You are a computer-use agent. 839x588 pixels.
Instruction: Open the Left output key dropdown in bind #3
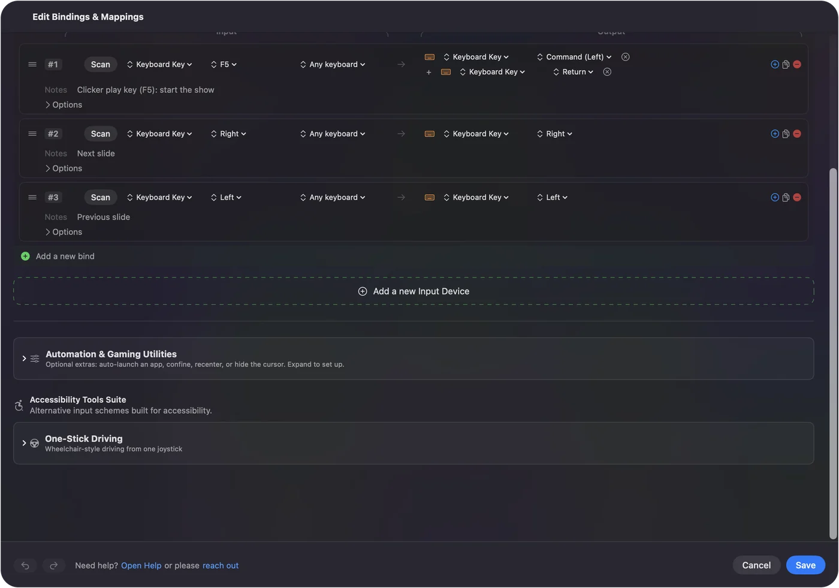coord(552,197)
